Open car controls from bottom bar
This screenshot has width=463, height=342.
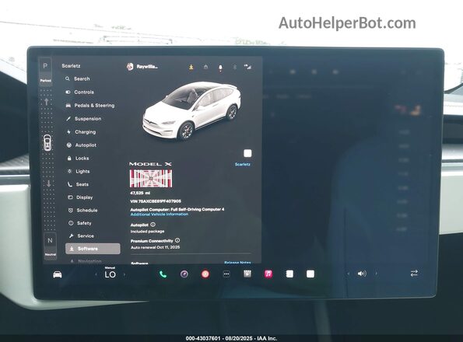[58, 274]
